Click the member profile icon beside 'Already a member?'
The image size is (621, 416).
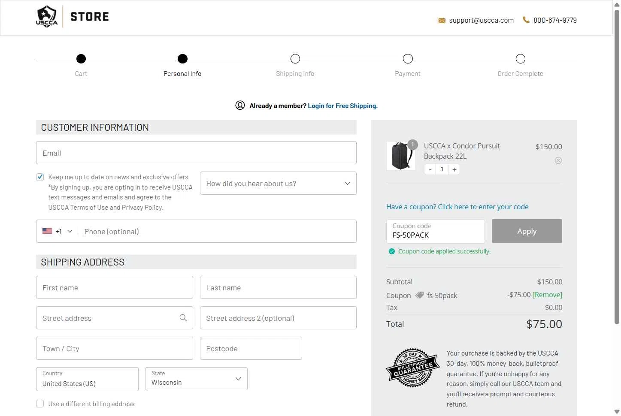240,106
